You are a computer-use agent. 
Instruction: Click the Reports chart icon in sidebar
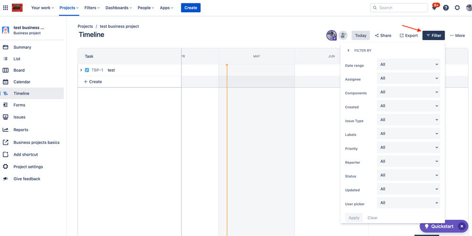(5, 130)
